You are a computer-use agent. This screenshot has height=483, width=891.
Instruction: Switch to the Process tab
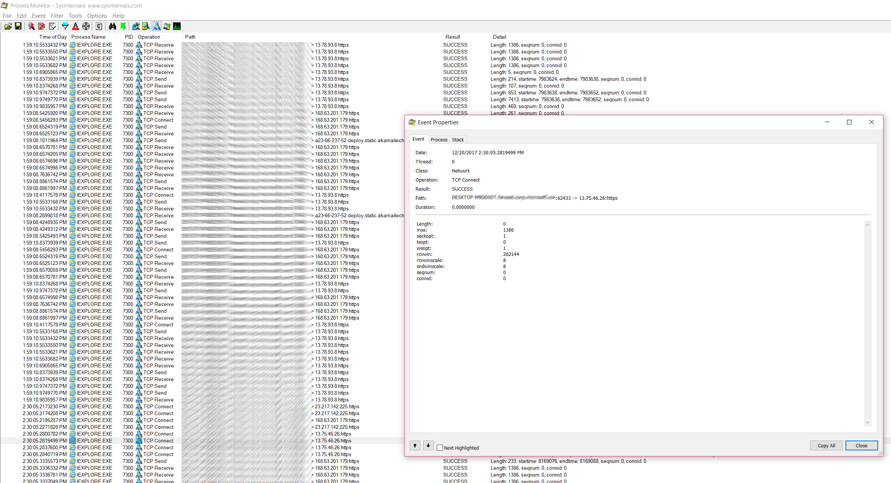[x=439, y=140]
